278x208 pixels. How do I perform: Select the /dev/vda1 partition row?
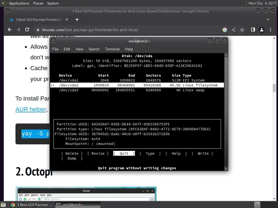click(x=137, y=80)
